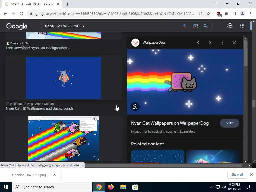Click preview panel scroll down arrow
The height and width of the screenshot is (192, 256).
tap(246, 161)
